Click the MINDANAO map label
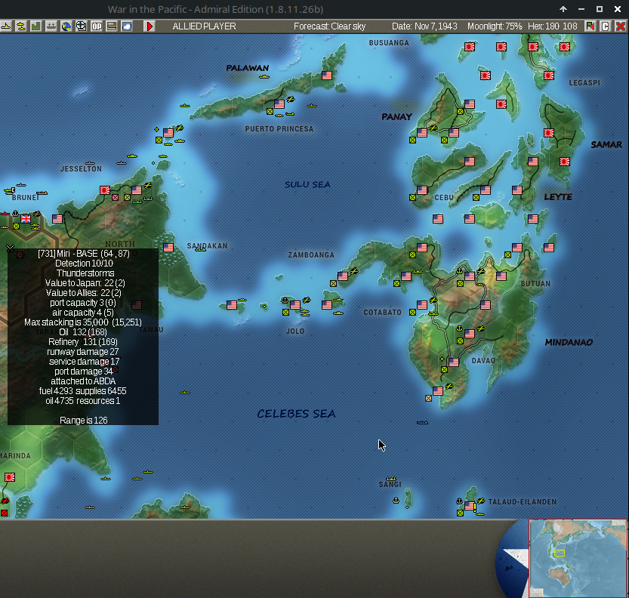The height and width of the screenshot is (598, 629). (x=569, y=342)
